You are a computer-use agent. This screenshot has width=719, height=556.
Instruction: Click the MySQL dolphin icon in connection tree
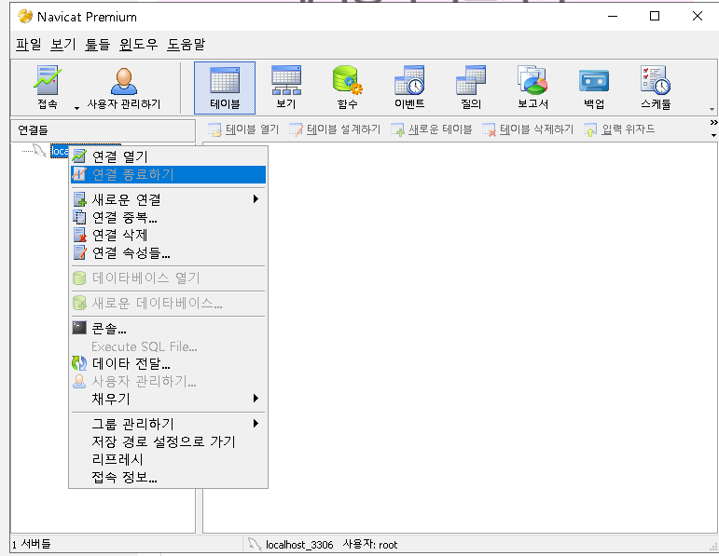click(x=39, y=150)
